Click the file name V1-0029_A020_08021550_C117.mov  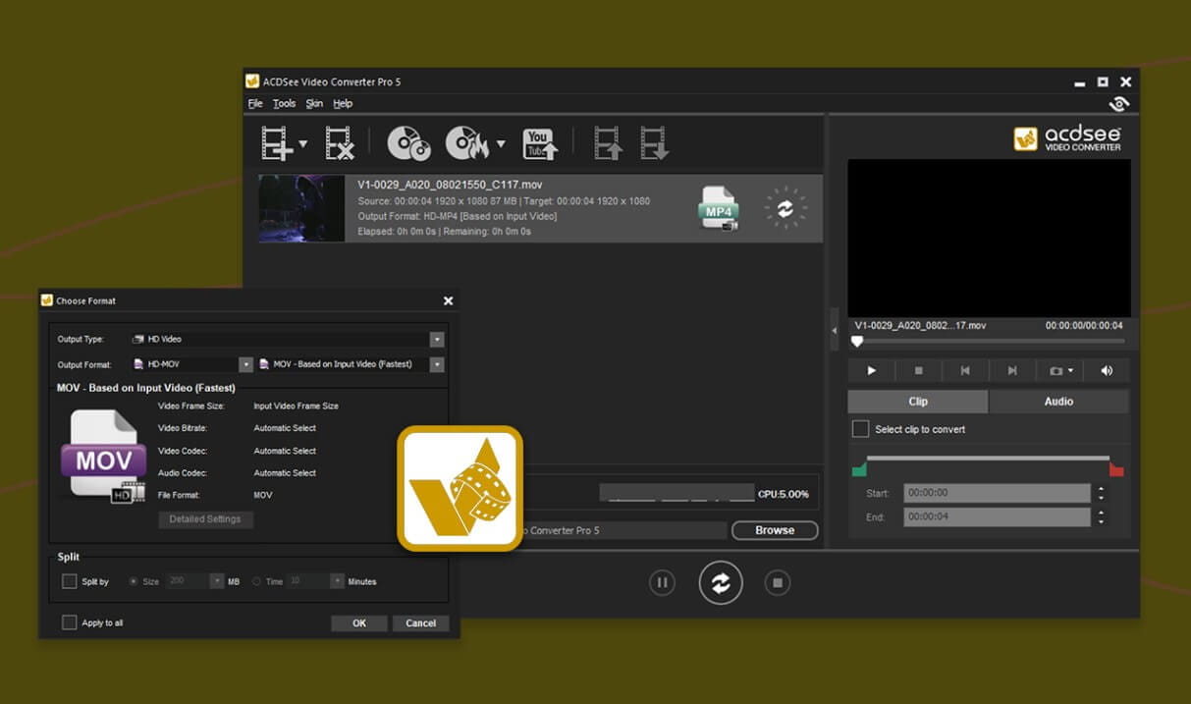pyautogui.click(x=450, y=185)
